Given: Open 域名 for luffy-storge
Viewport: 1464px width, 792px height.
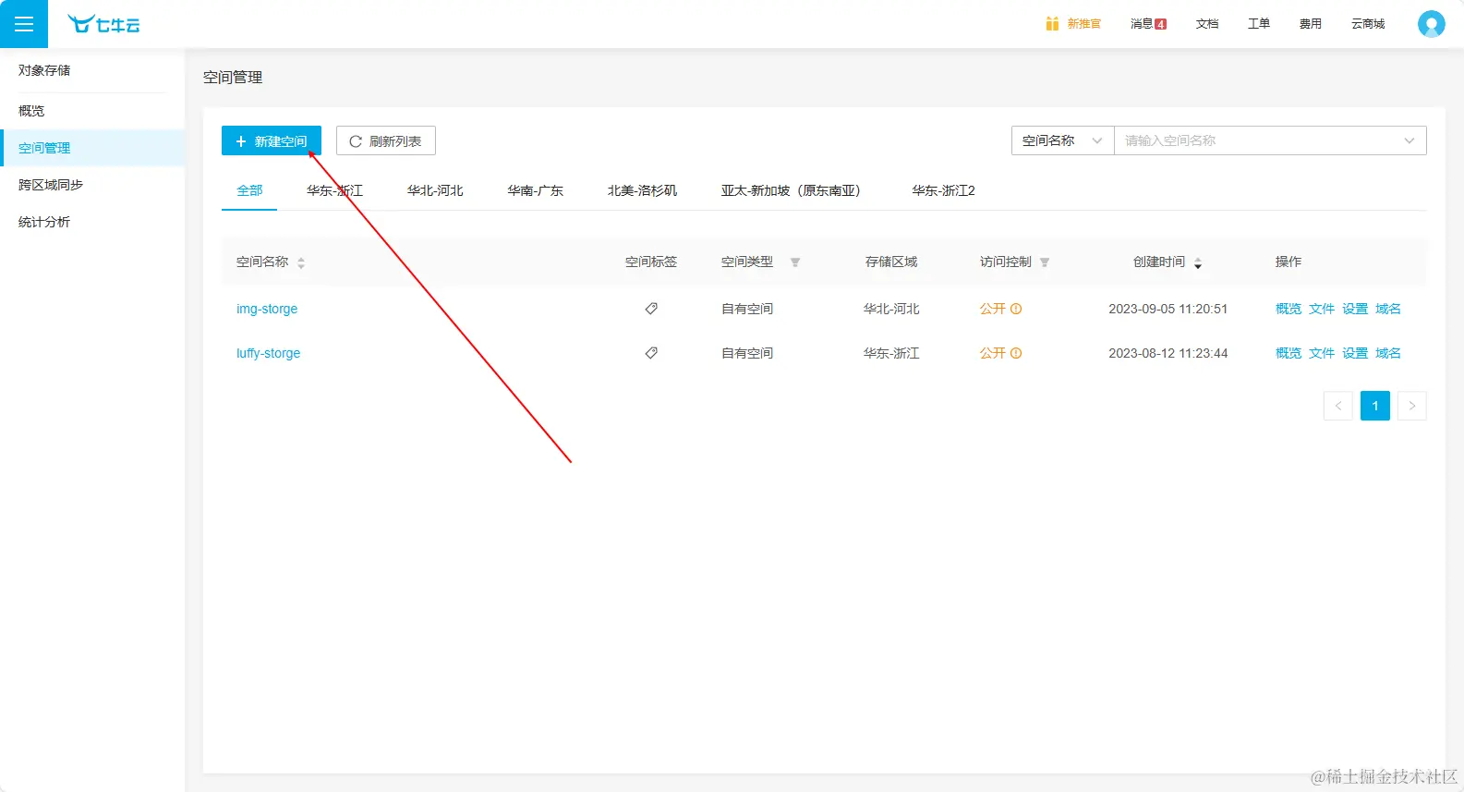Looking at the screenshot, I should (1388, 353).
